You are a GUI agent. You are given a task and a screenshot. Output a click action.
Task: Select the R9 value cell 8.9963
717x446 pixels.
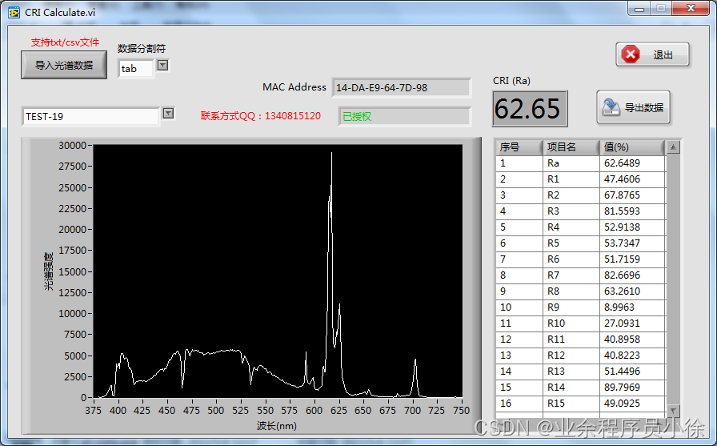pyautogui.click(x=632, y=307)
